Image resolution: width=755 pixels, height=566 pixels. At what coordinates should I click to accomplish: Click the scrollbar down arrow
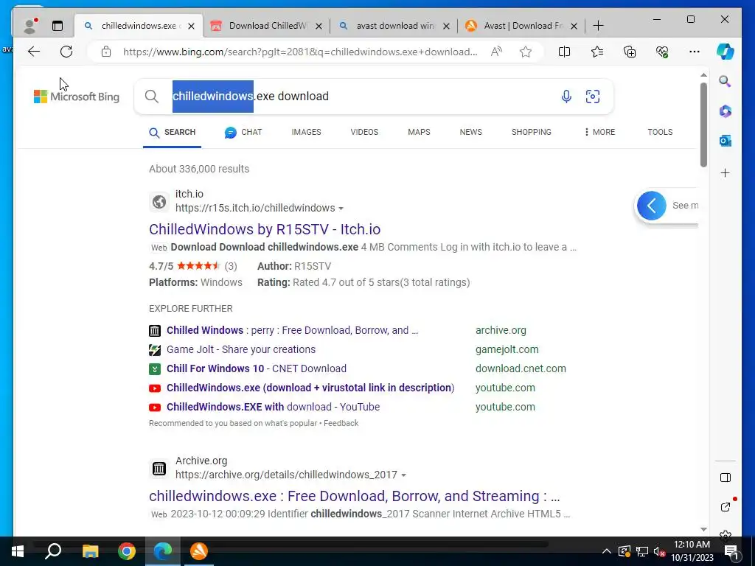click(x=703, y=529)
